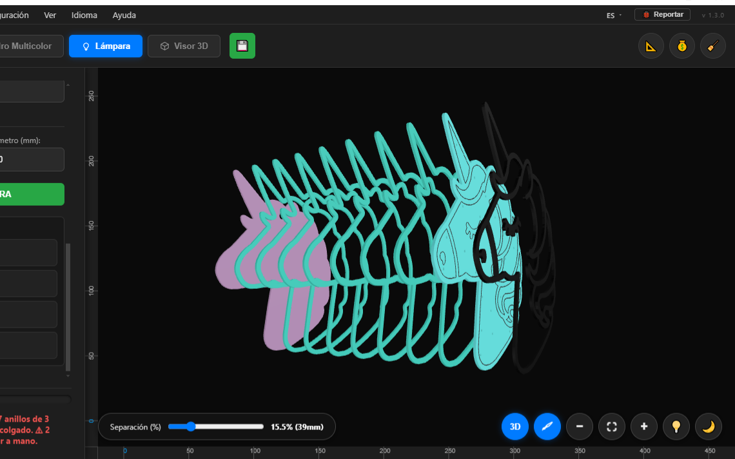Toggle the light bulb lighting button
The image size is (735, 459).
pyautogui.click(x=676, y=427)
